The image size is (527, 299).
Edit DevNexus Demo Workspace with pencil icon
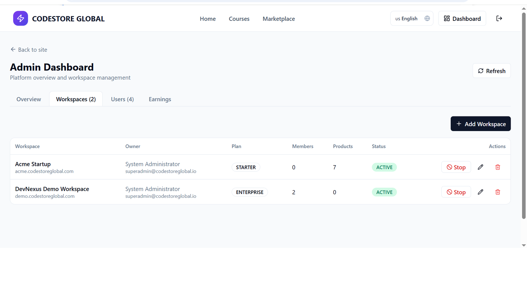[x=480, y=192]
